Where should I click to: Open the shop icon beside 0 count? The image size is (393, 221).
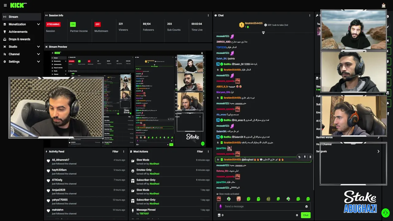219,215
